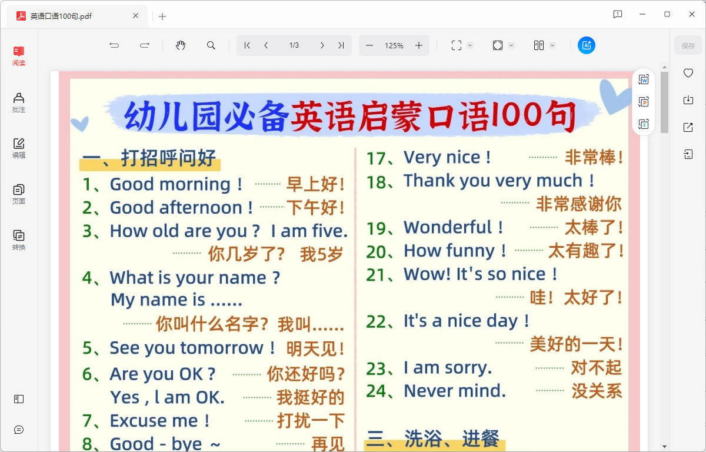
Task: Click the heading 三、洗浴、进餐
Action: pos(433,439)
